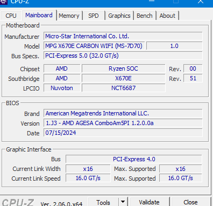
Task: Select the MPG X670E CARBON WIFI model field
Action: point(94,46)
